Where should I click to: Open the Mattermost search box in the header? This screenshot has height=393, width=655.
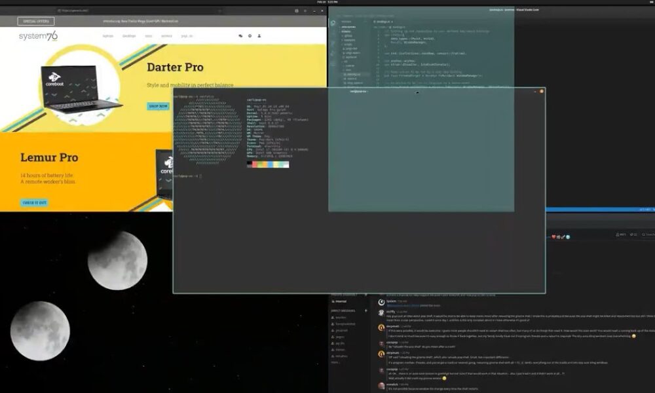[648, 234]
